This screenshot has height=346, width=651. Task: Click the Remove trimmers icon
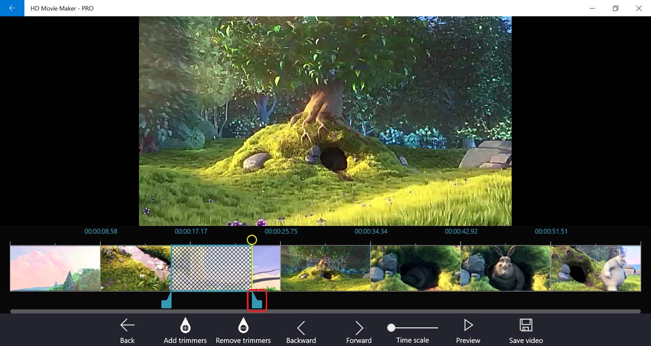[x=243, y=326]
